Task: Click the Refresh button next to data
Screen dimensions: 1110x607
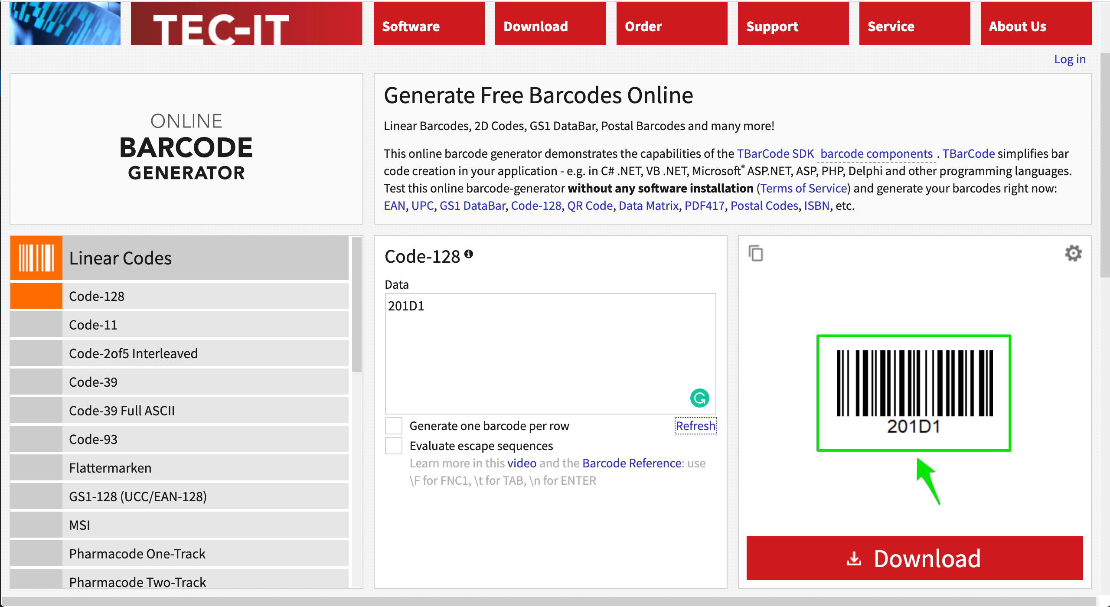Action: pyautogui.click(x=695, y=424)
